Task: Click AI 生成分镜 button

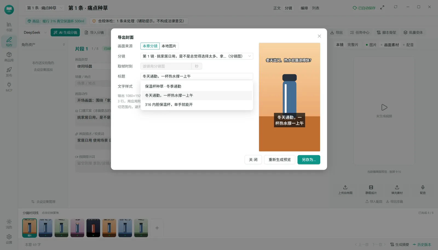Action: pyautogui.click(x=65, y=32)
